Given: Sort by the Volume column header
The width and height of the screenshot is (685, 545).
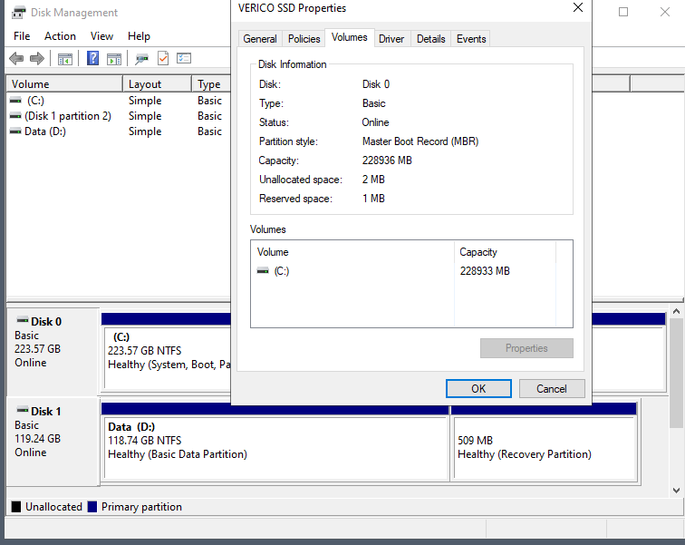Looking at the screenshot, I should pos(64,84).
